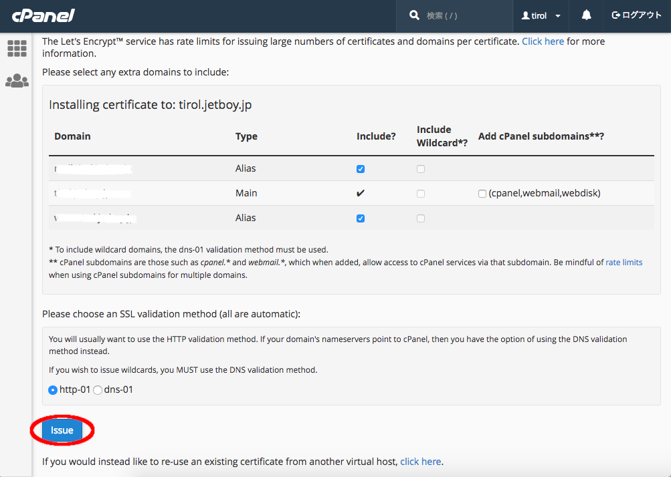The width and height of the screenshot is (671, 477).
Task: Focus the search input field
Action: pyautogui.click(x=462, y=15)
